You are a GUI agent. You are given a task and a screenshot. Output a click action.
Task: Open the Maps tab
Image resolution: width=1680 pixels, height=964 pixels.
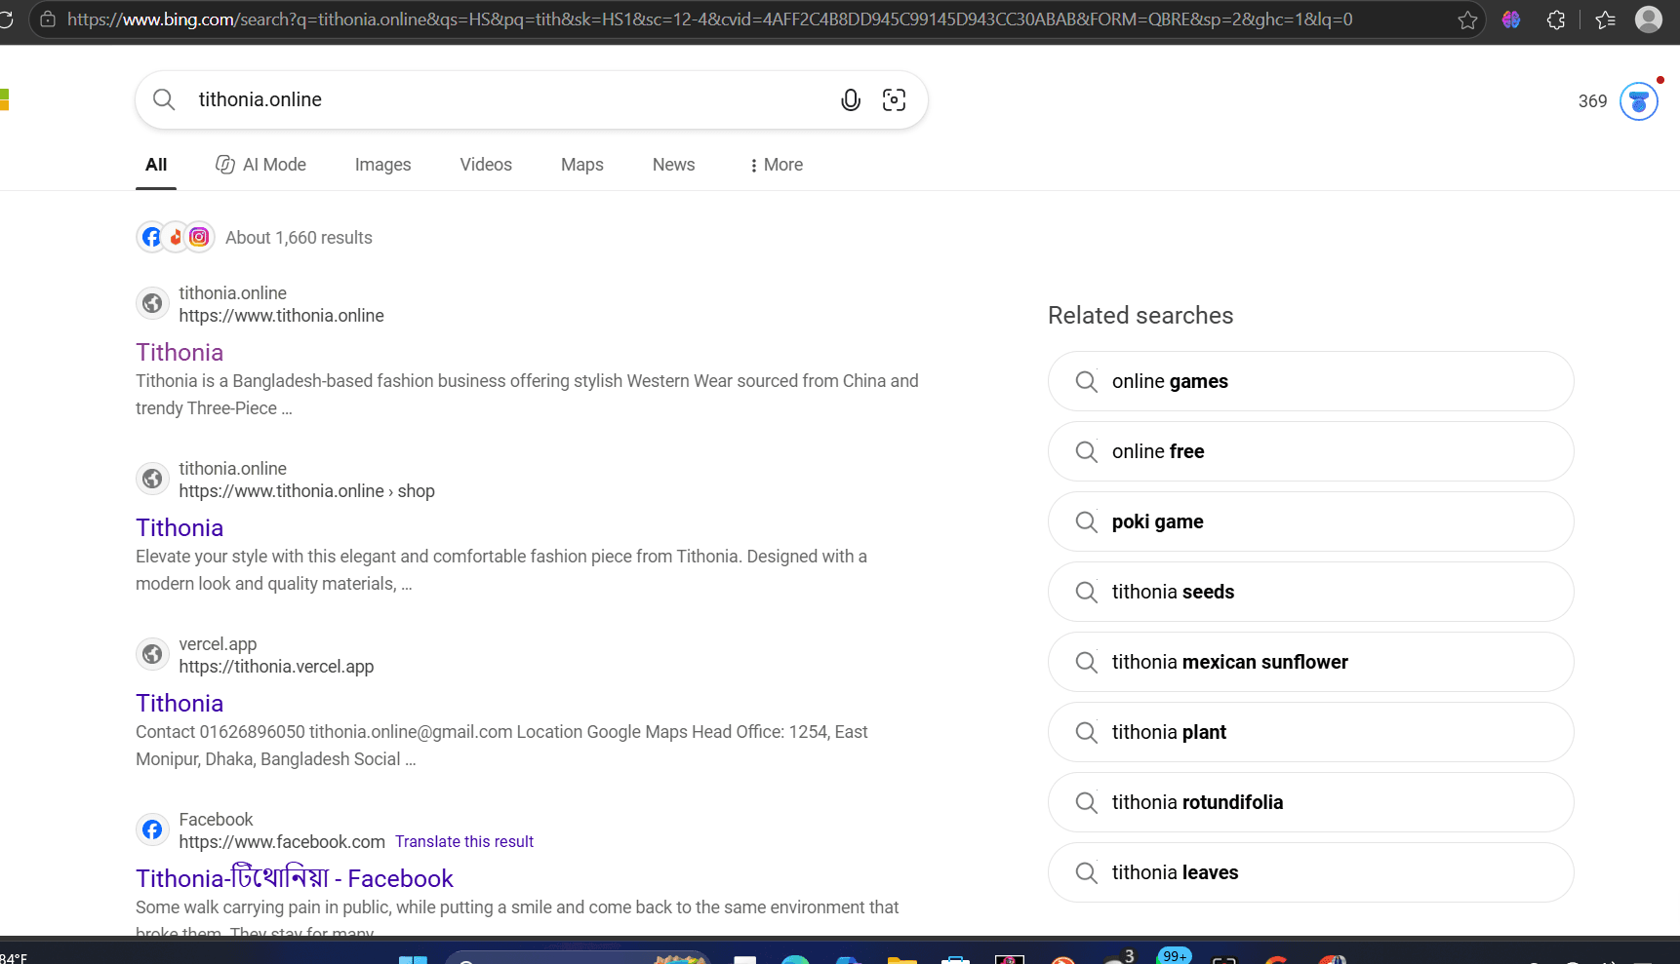tap(582, 165)
